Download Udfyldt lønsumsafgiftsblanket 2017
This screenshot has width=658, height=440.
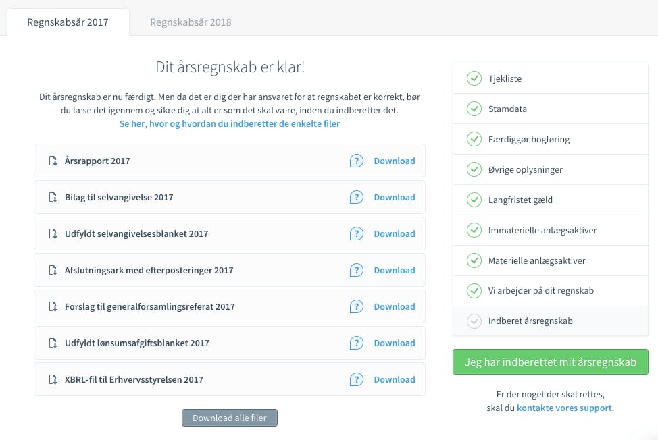[x=395, y=343]
